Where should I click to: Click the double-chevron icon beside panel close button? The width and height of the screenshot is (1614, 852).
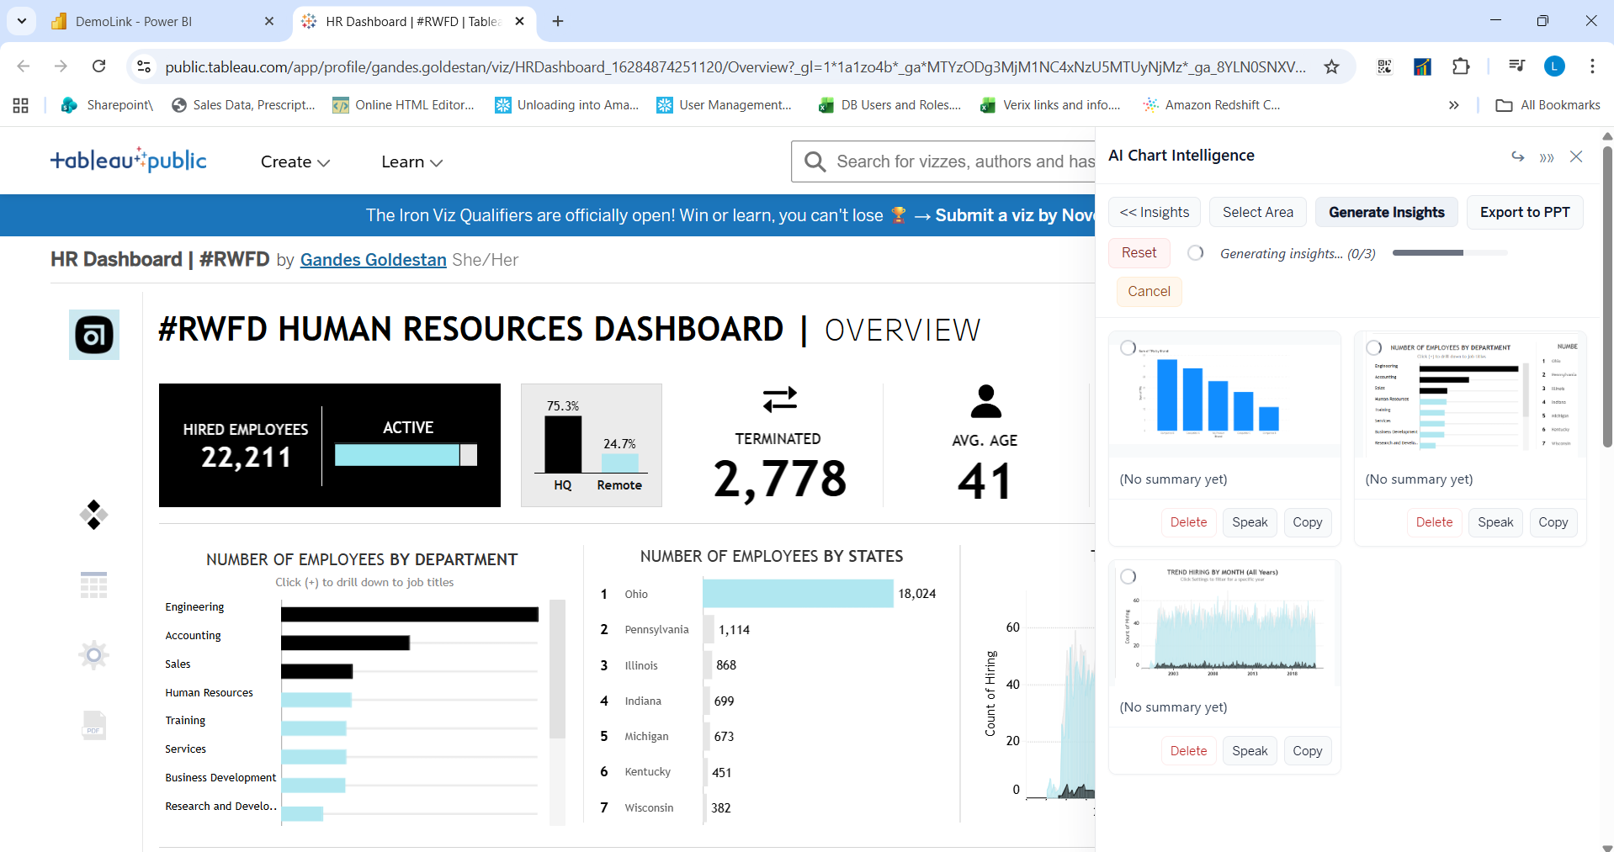1547,156
